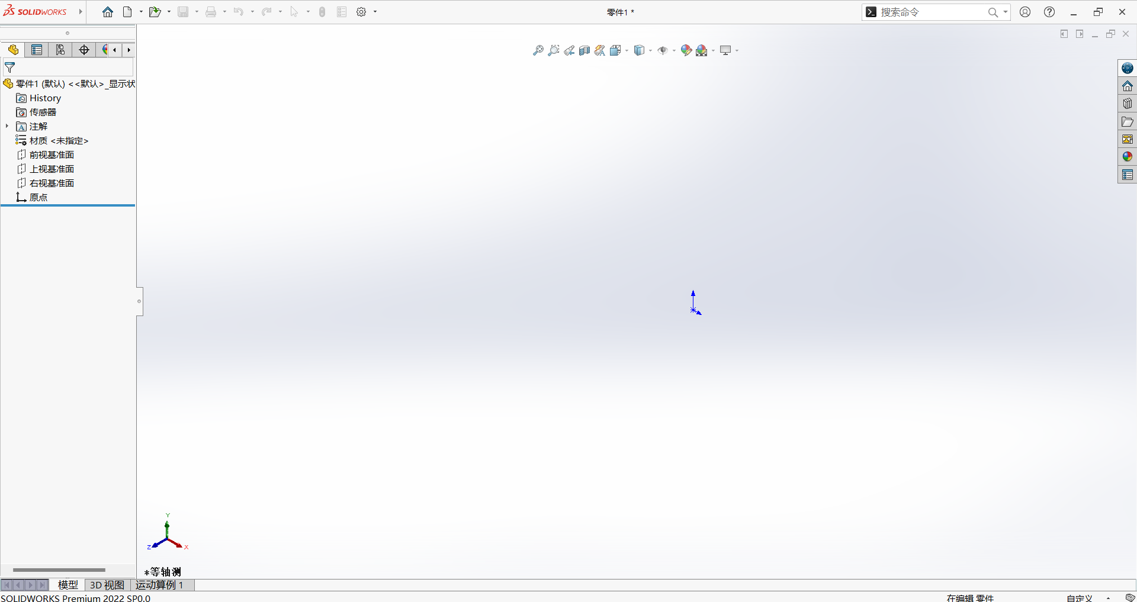Screen dimensions: 1137x602
Task: Expand the 注解 tree node
Action: (x=7, y=126)
